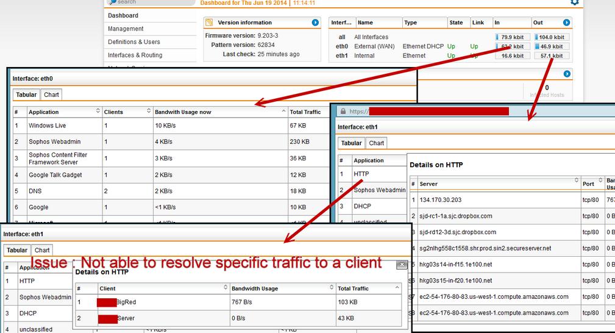
Task: Sort client details by Total Traffic column
Action: [369, 288]
